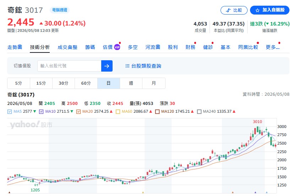
Task: Click the blue arrow search button
Action: pos(107,66)
